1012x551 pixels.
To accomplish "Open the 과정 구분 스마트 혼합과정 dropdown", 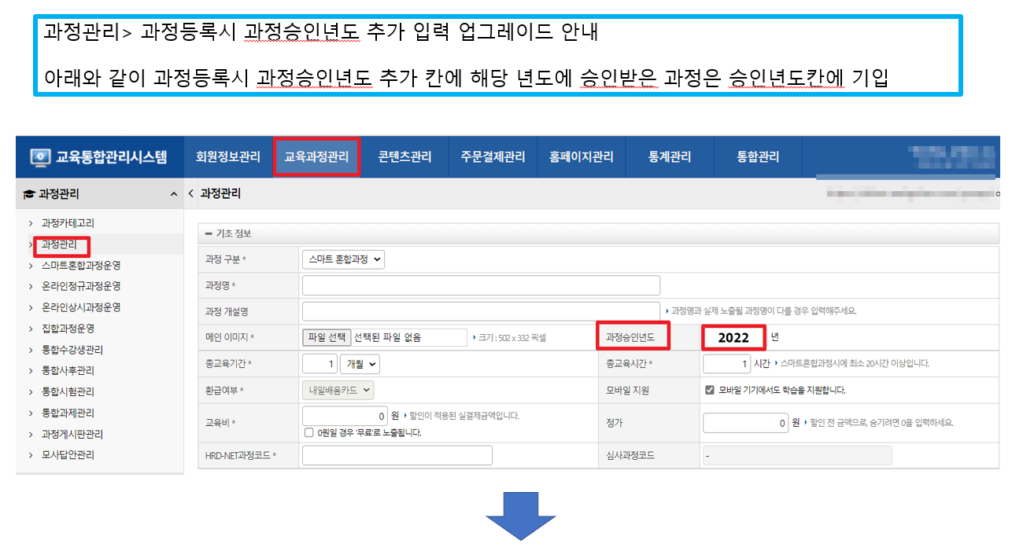I will tap(343, 259).
